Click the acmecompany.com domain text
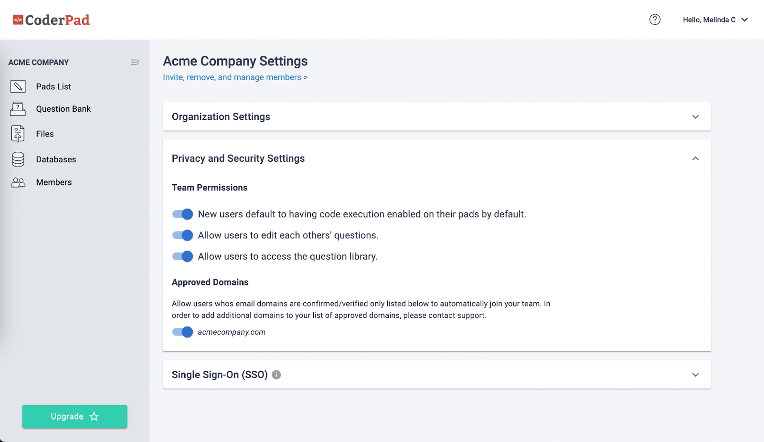 pos(232,332)
